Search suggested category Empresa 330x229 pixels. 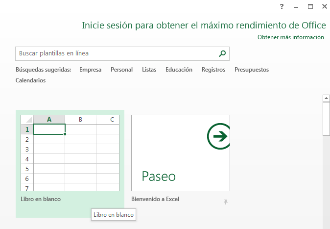[x=90, y=70]
